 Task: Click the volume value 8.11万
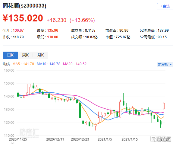point(90,30)
